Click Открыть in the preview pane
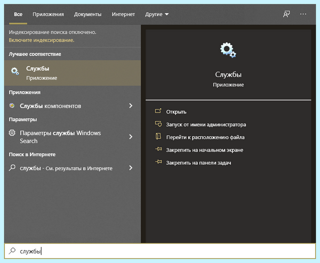This screenshot has height=263, width=320. [x=176, y=112]
